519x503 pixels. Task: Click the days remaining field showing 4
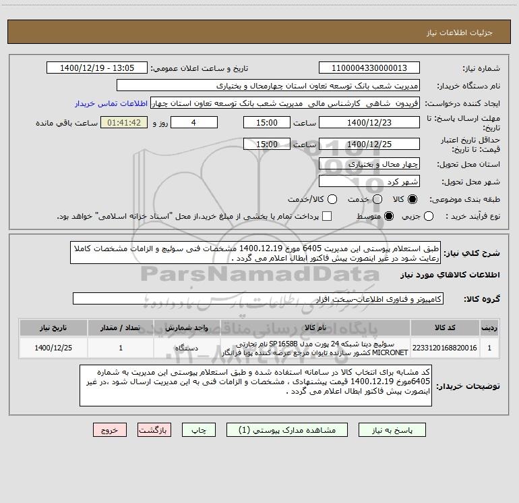193,122
